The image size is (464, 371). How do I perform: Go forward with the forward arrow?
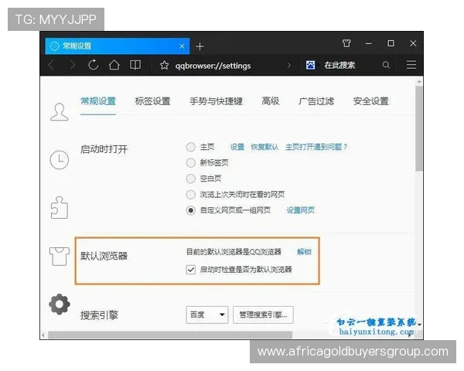click(72, 65)
